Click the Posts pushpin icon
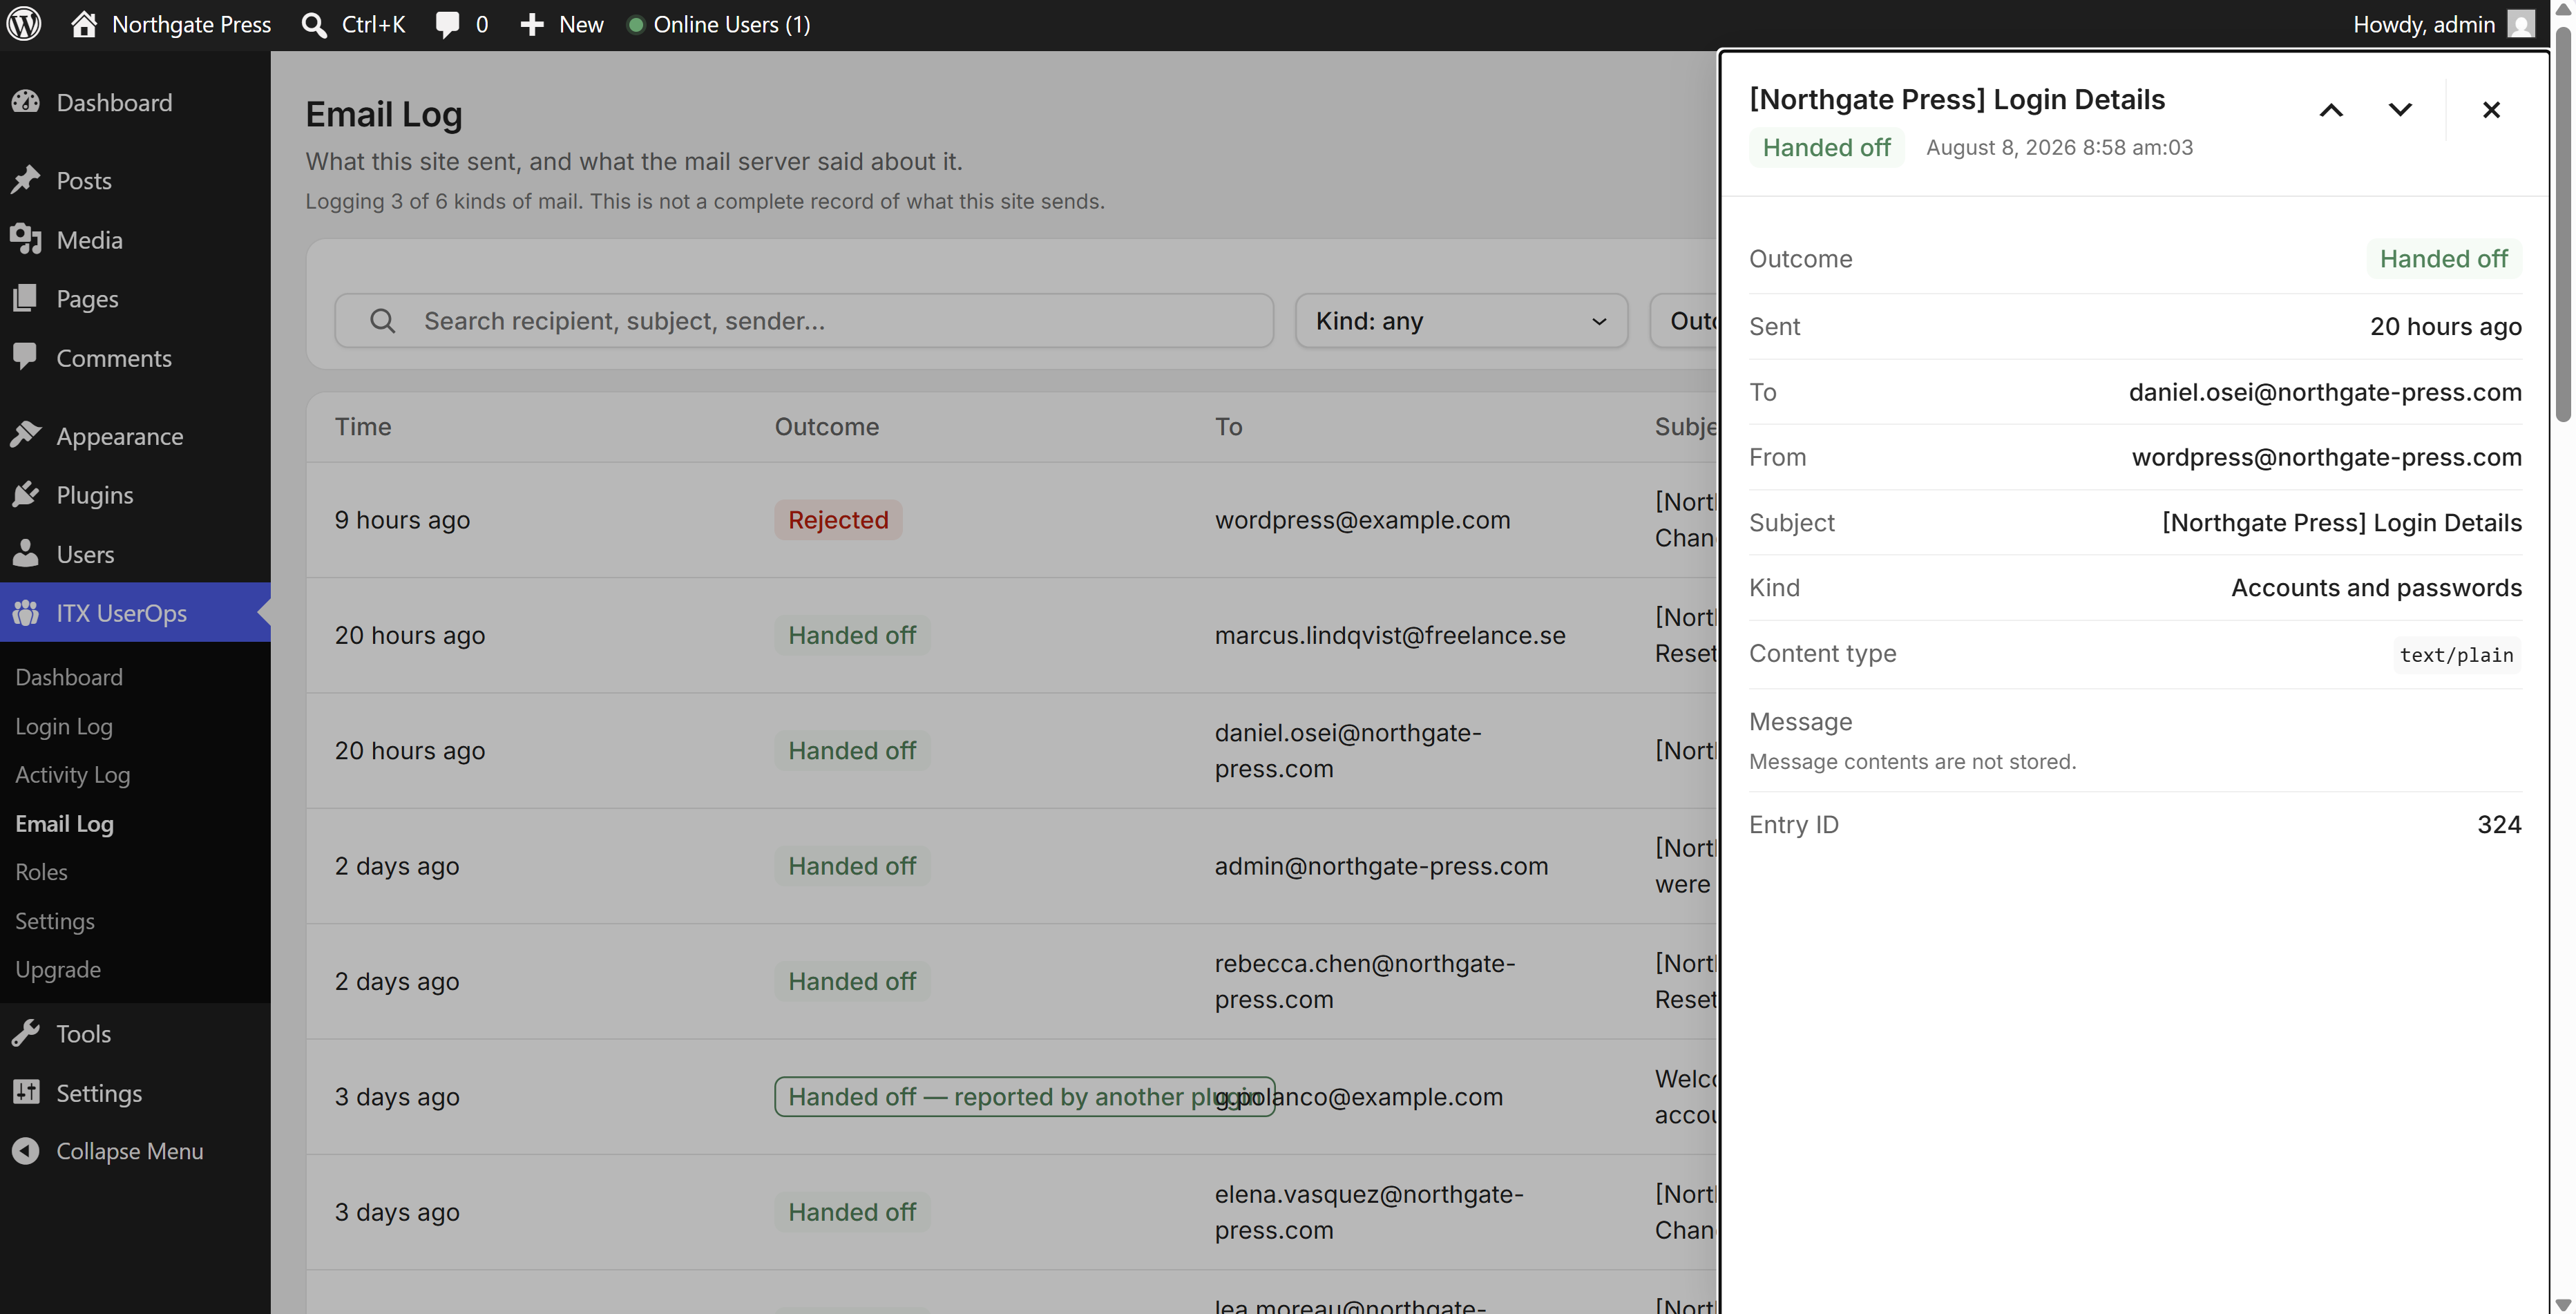This screenshot has height=1314, width=2576. pyautogui.click(x=26, y=180)
